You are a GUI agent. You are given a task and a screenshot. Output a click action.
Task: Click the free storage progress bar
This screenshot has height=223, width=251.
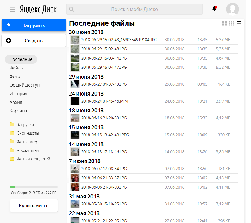34,187
